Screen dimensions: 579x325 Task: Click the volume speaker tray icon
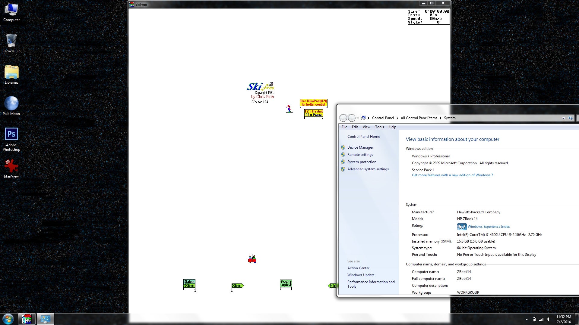click(x=549, y=319)
